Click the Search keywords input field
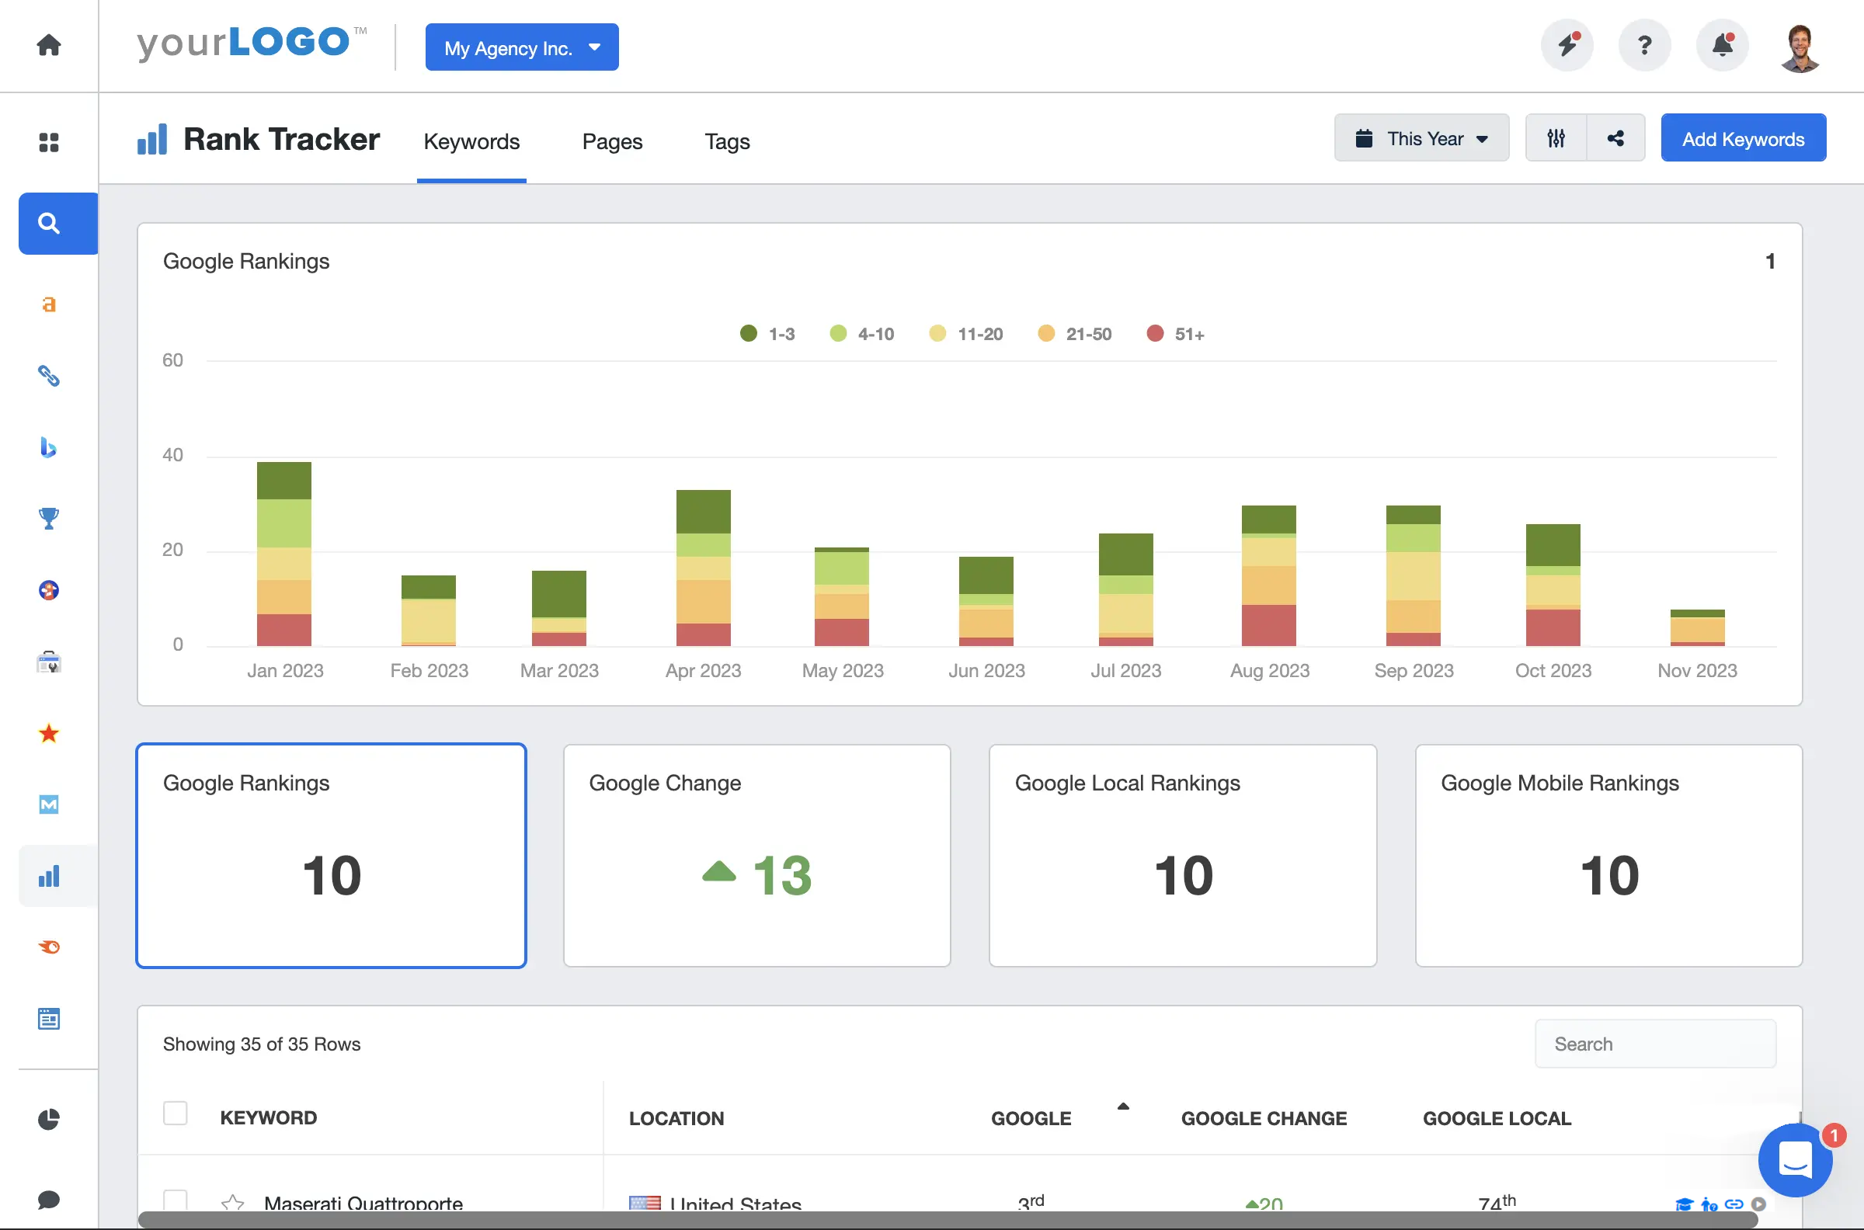Viewport: 1864px width, 1230px height. [x=1655, y=1044]
